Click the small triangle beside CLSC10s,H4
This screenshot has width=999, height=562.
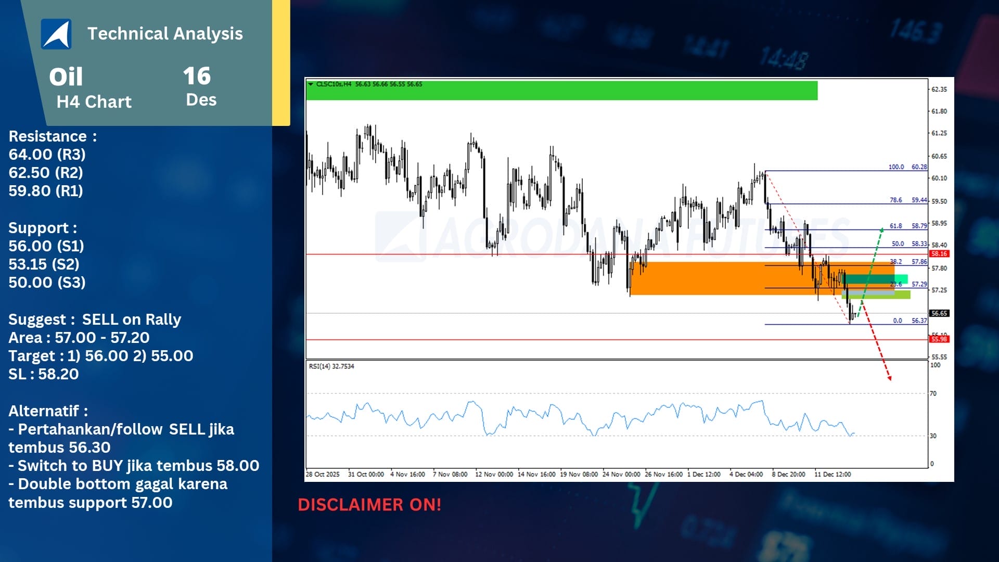(311, 84)
